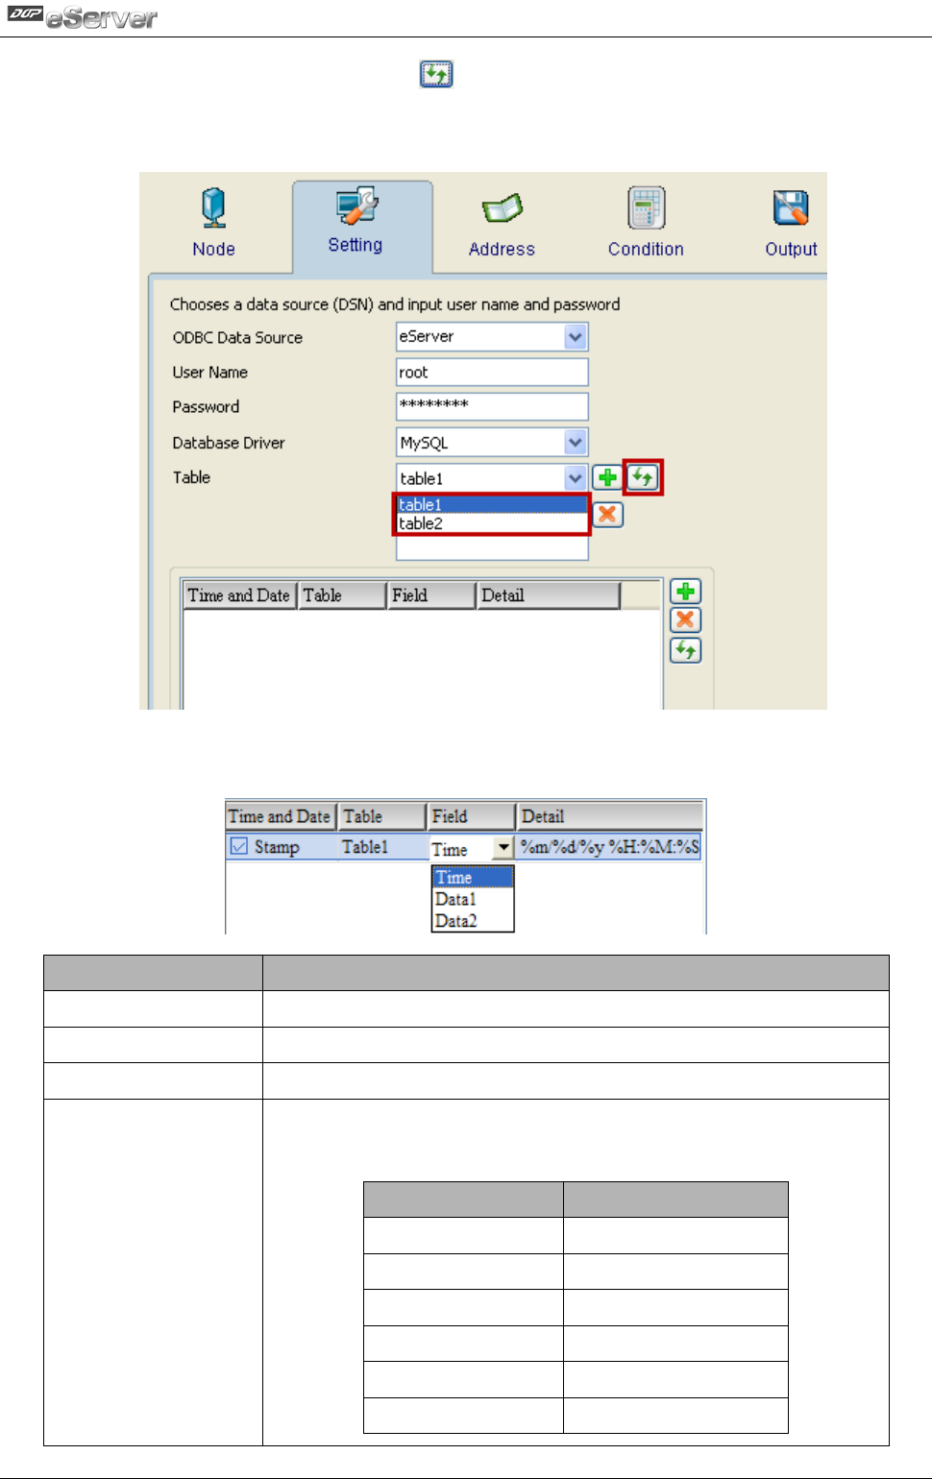Click the Node computer icon

point(213,207)
